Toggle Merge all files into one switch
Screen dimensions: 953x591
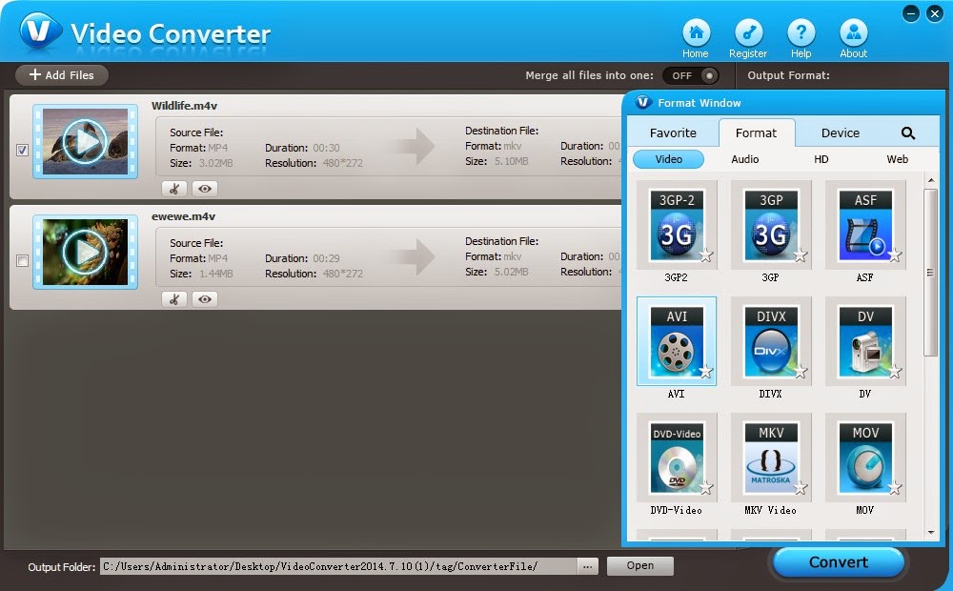[x=690, y=75]
